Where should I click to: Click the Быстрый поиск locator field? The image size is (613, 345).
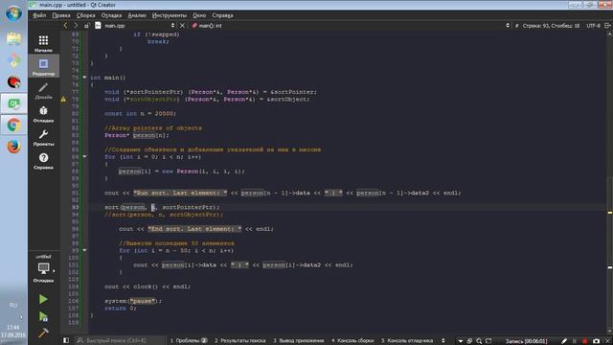(x=119, y=341)
